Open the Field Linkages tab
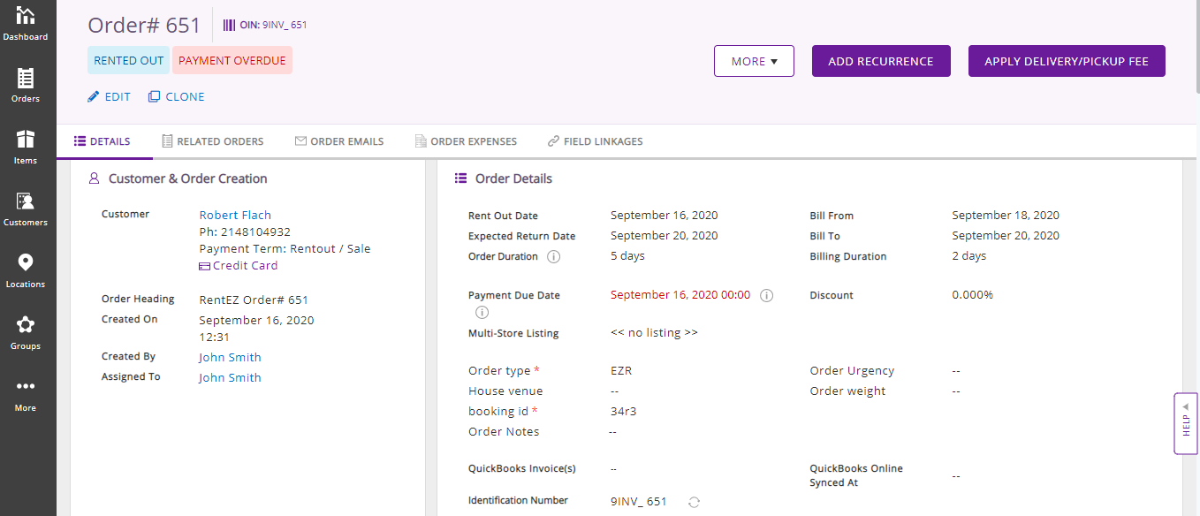 [595, 141]
